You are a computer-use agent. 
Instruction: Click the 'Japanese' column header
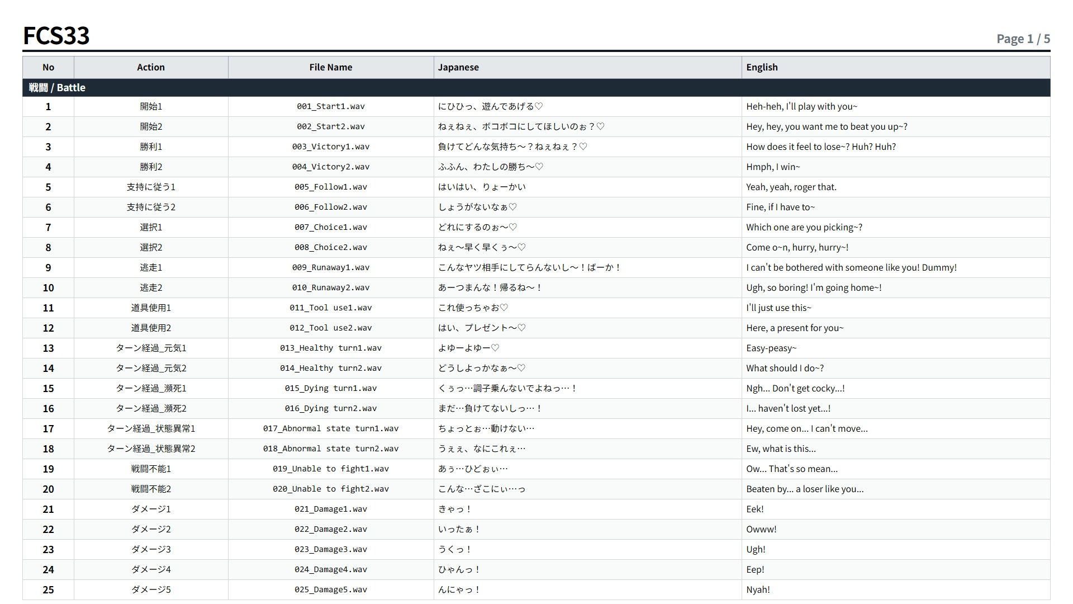coord(587,67)
